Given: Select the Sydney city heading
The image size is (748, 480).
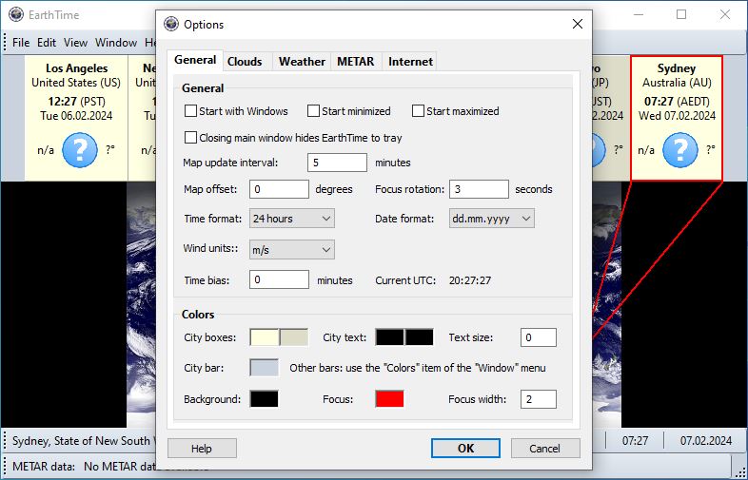Looking at the screenshot, I should click(677, 68).
